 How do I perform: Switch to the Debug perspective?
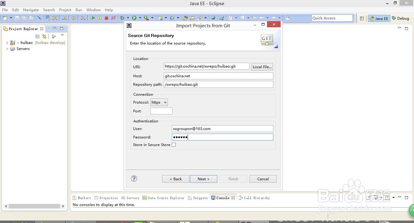pos(400,18)
